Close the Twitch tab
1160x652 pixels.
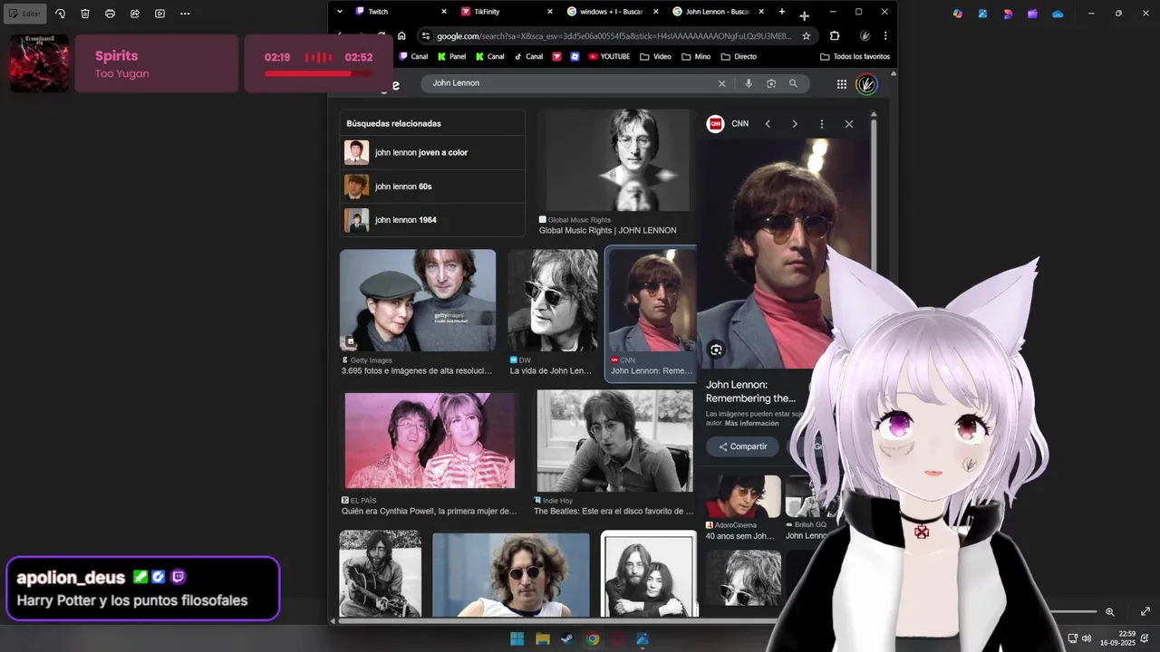444,12
